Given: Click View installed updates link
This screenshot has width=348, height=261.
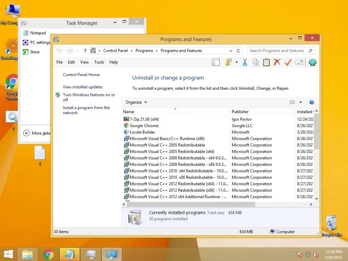Looking at the screenshot, I should pos(83,87).
